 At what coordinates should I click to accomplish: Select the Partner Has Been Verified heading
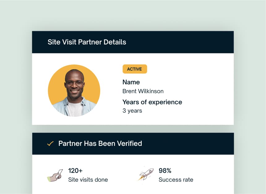pyautogui.click(x=100, y=144)
